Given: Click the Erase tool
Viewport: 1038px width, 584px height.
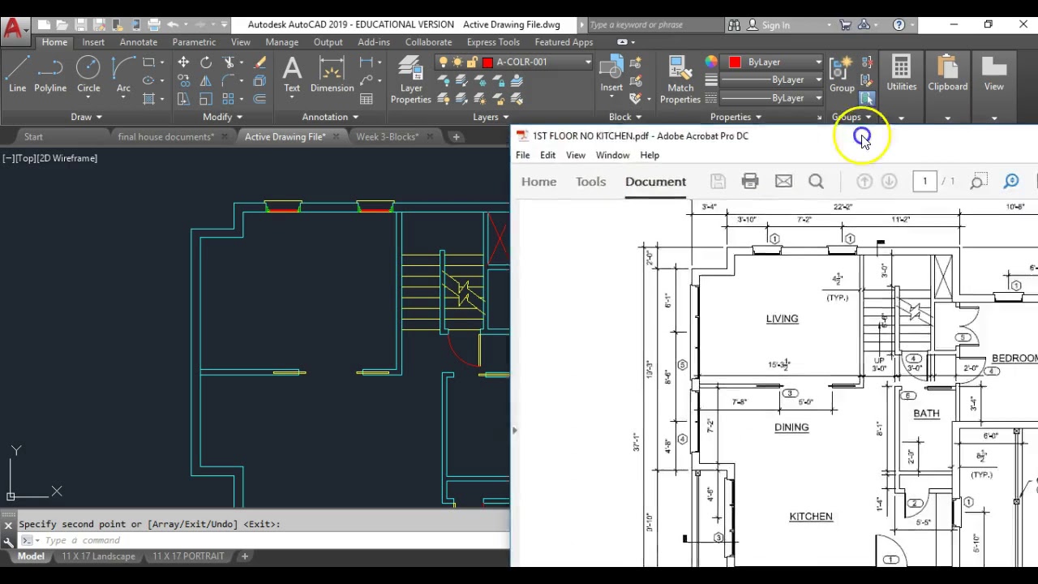Looking at the screenshot, I should (259, 62).
